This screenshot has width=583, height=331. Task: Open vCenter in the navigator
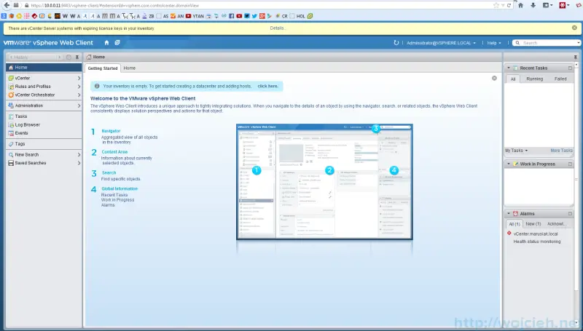44,79
